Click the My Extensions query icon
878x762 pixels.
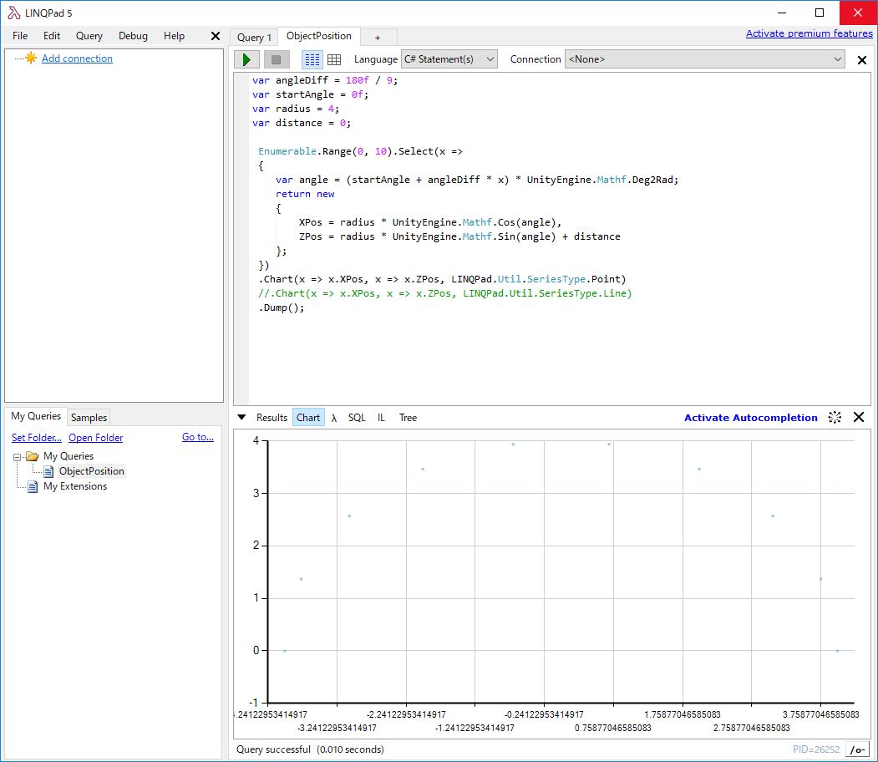(32, 485)
